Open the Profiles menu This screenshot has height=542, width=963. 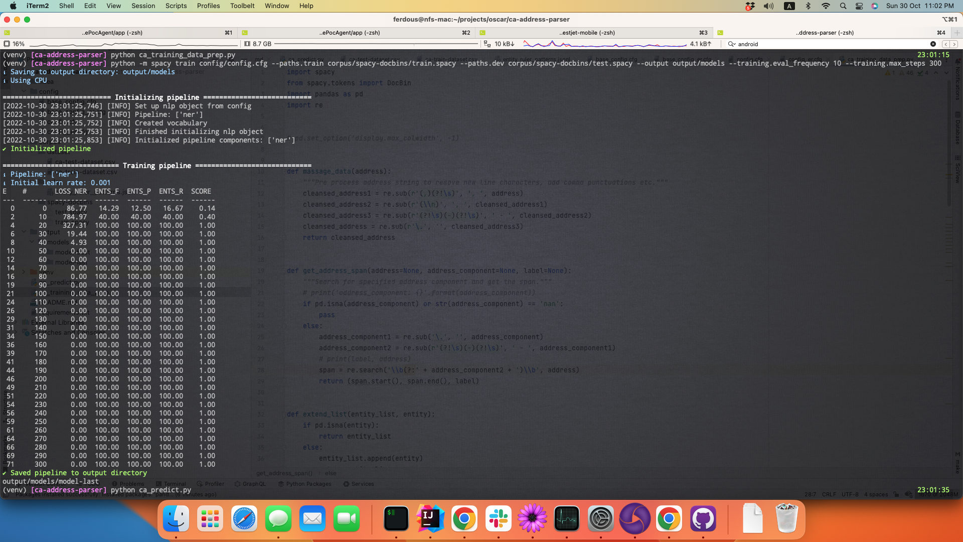[208, 6]
